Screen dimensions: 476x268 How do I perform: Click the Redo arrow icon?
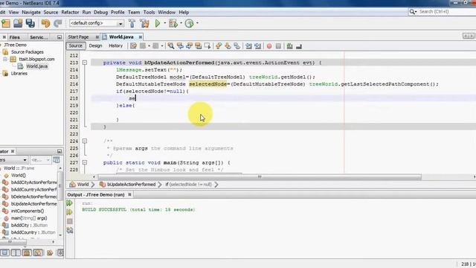pyautogui.click(x=58, y=23)
